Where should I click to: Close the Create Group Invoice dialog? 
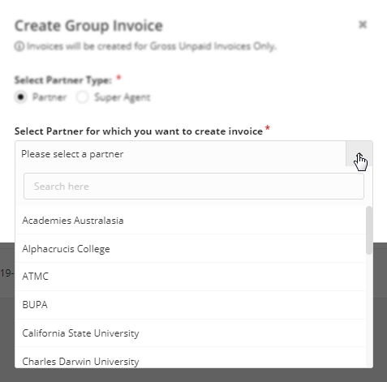(x=363, y=24)
